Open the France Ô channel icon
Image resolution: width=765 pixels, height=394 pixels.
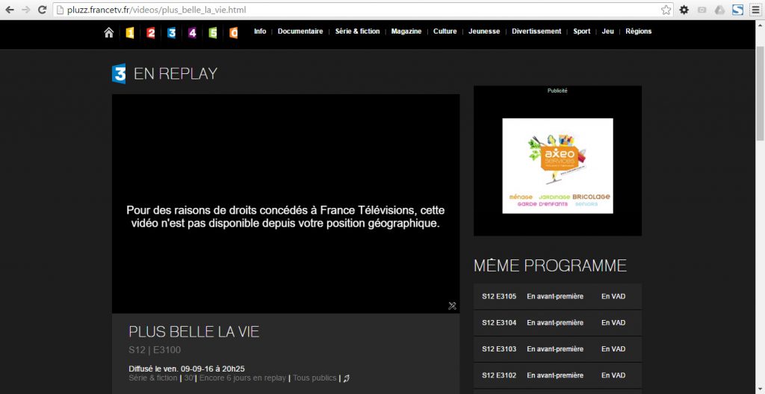coord(234,33)
